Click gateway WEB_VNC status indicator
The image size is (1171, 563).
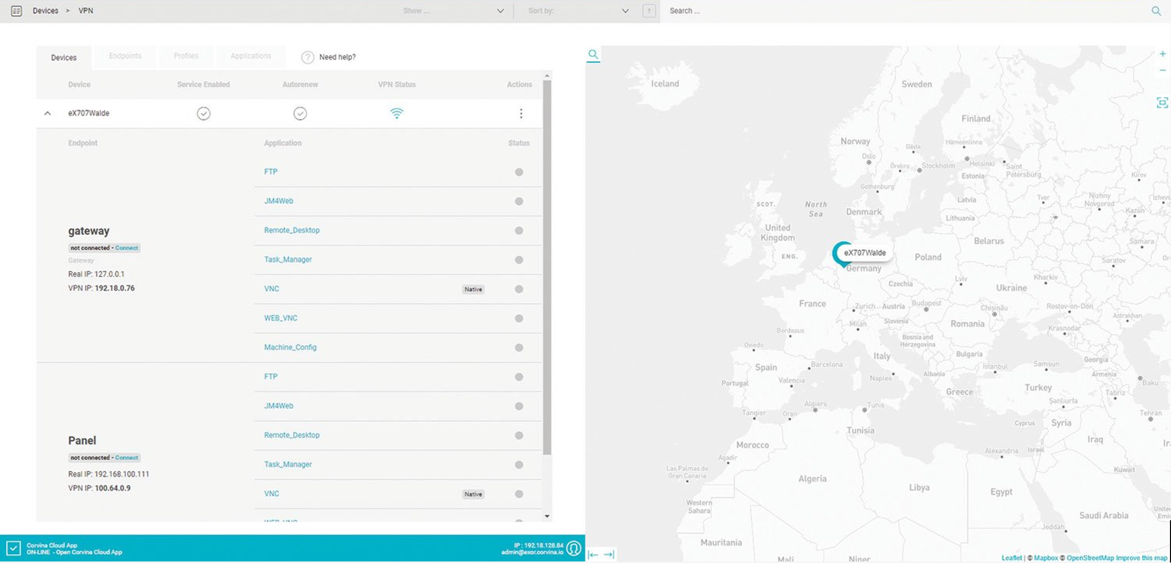point(519,318)
